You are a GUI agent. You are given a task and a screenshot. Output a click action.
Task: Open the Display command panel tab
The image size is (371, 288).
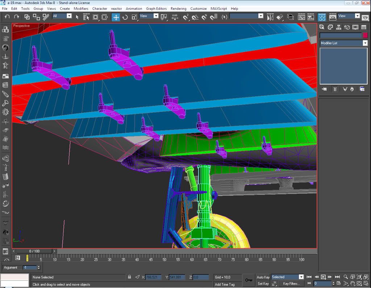pyautogui.click(x=355, y=27)
